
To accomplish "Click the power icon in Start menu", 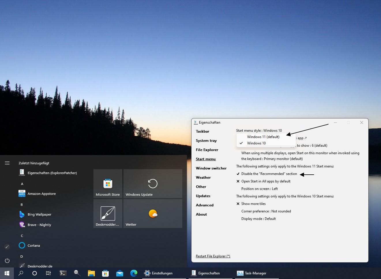I will tap(7, 261).
